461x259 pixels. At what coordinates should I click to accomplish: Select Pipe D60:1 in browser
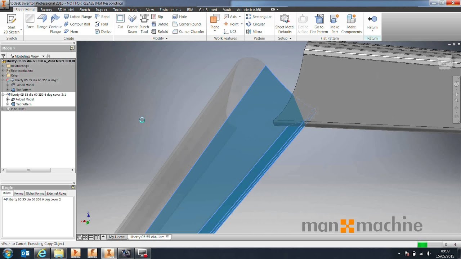tap(18, 109)
